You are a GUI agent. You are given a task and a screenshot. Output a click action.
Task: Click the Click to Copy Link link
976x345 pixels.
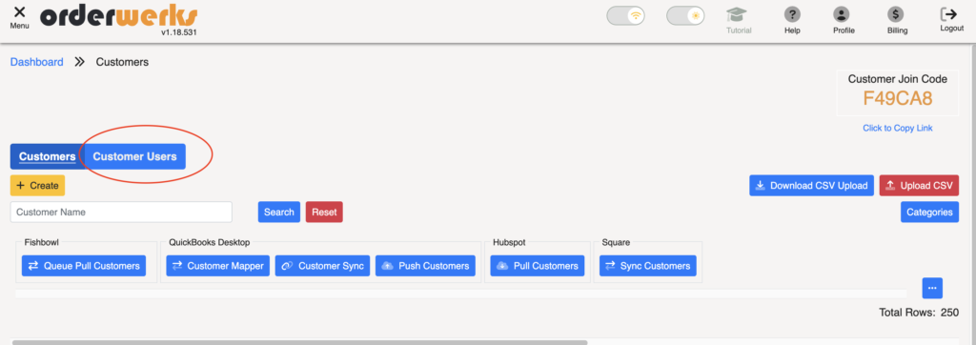click(x=898, y=128)
